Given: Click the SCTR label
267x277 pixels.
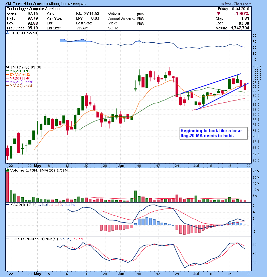Looking at the screenshot, I should coord(113,28).
